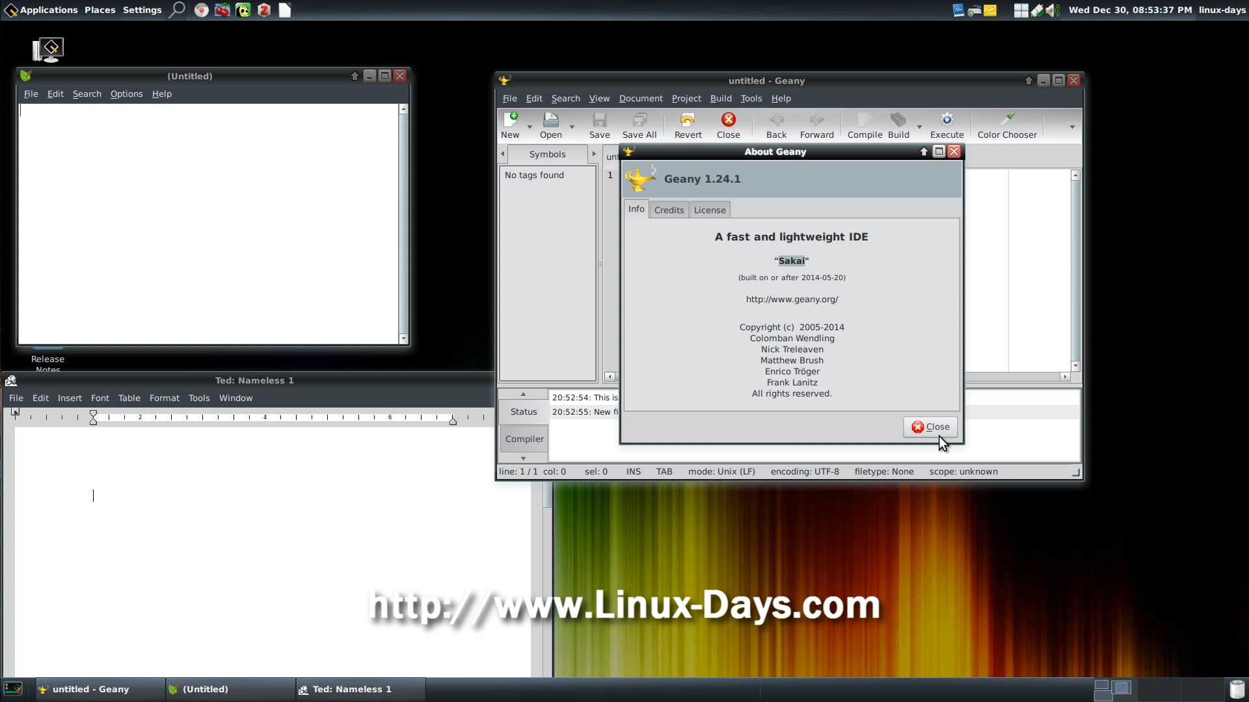The width and height of the screenshot is (1249, 702).
Task: Switch to the License tab in About Geany
Action: (x=710, y=210)
